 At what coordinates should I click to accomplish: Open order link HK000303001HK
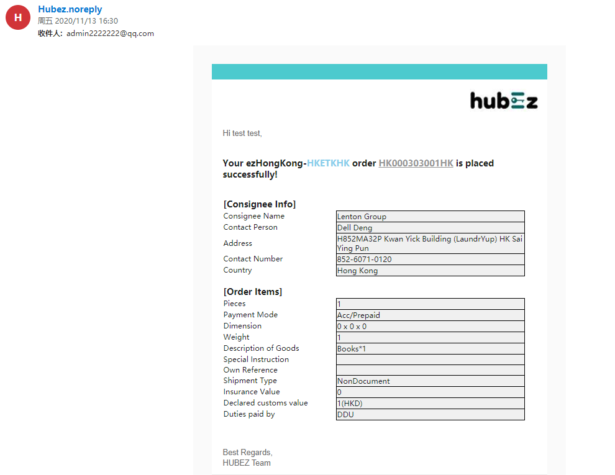point(416,163)
